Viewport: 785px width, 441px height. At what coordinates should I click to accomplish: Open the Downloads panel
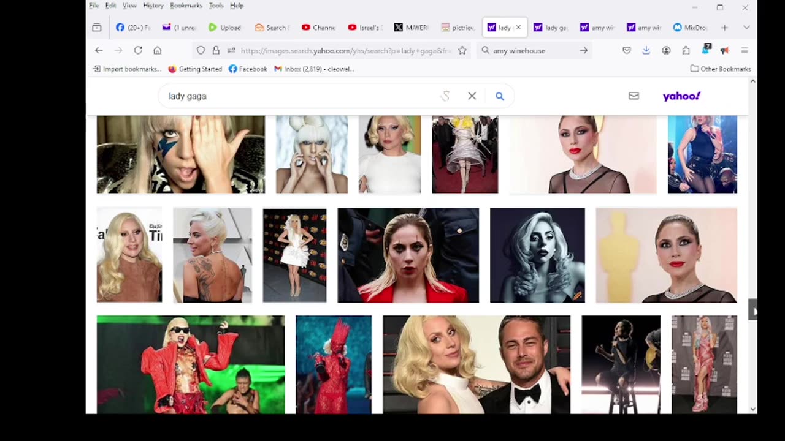pos(646,50)
